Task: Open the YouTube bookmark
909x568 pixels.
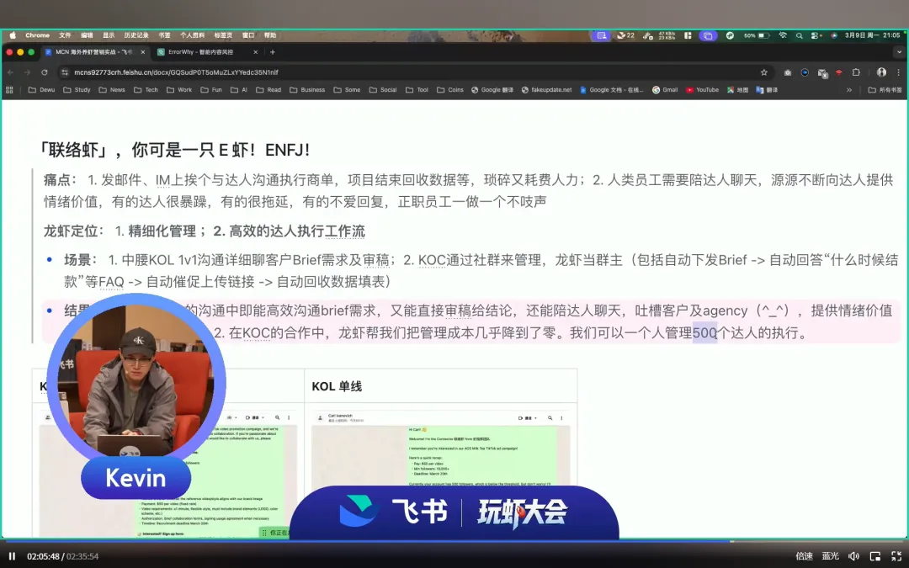Action: [702, 90]
